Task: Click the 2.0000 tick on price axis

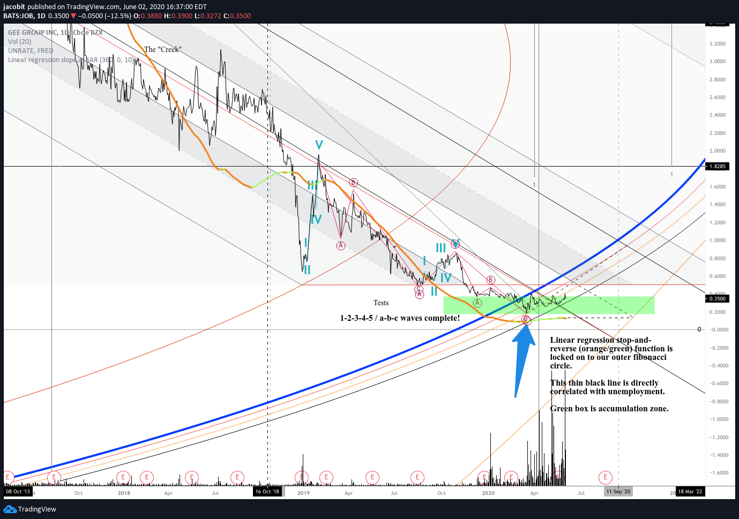Action: tap(718, 151)
